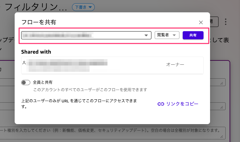This screenshot has width=240, height=142.
Task: Open the 閲覧者 role dropdown
Action: point(167,35)
